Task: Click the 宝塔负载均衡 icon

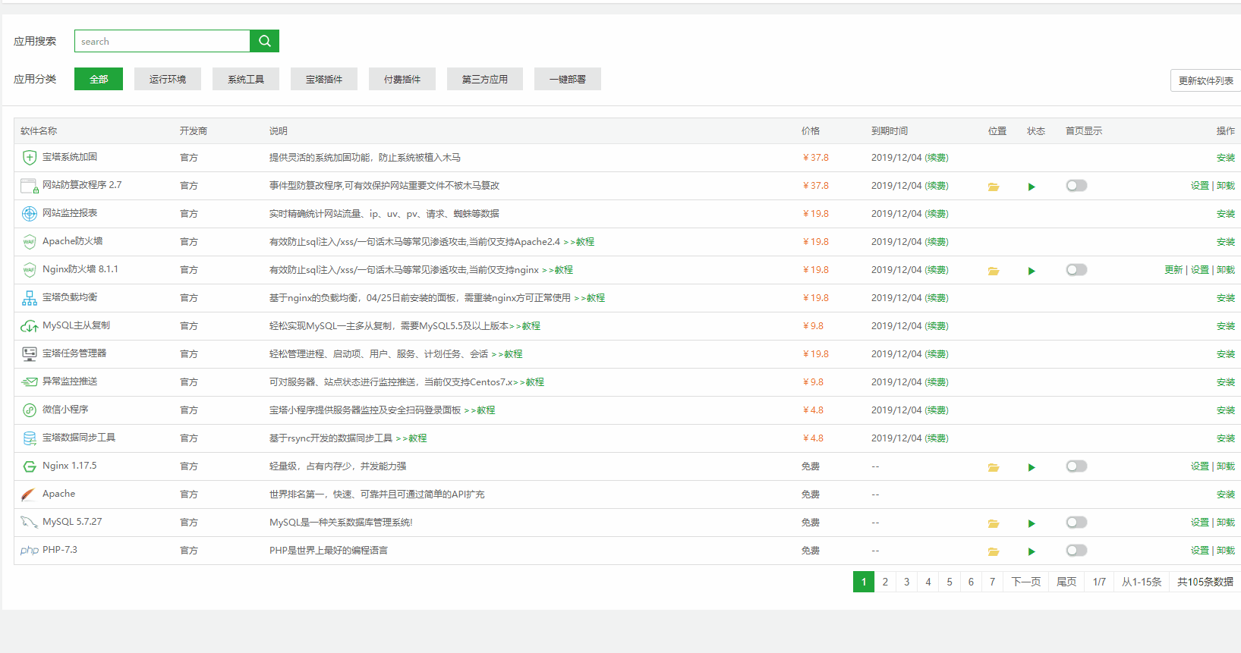Action: pyautogui.click(x=30, y=298)
